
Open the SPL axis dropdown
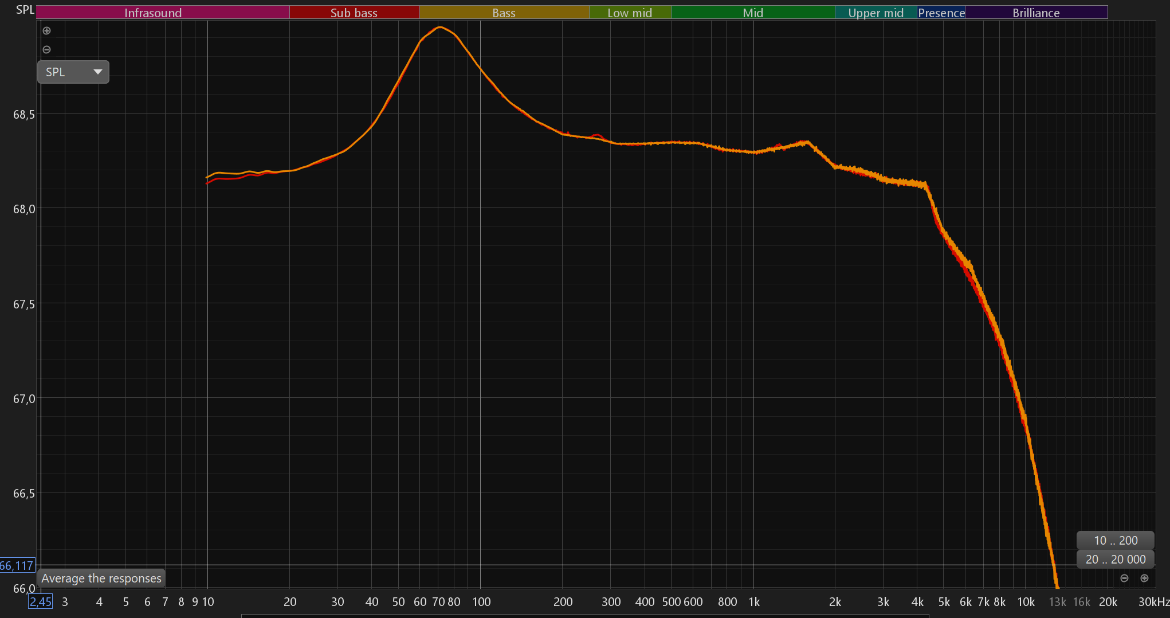(x=73, y=72)
